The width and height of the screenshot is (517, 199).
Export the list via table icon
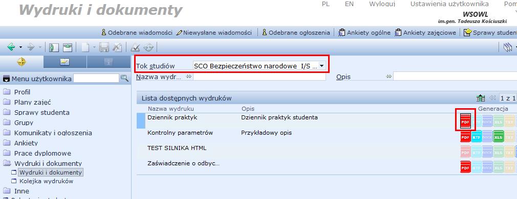(481, 98)
